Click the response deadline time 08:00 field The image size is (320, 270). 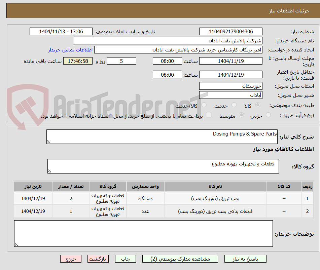(x=167, y=61)
